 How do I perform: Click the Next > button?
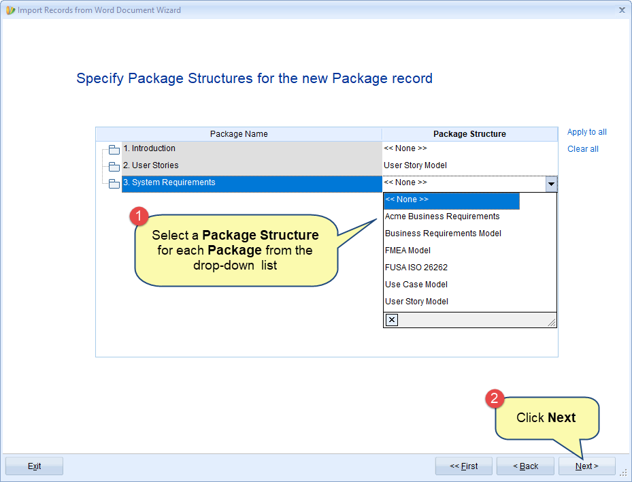(x=587, y=466)
